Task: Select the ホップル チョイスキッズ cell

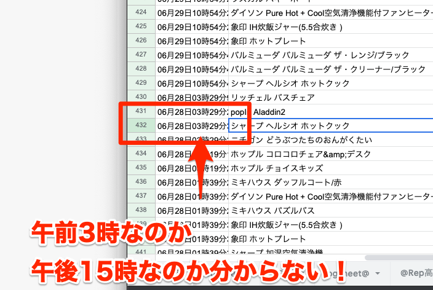Action: (x=331, y=168)
